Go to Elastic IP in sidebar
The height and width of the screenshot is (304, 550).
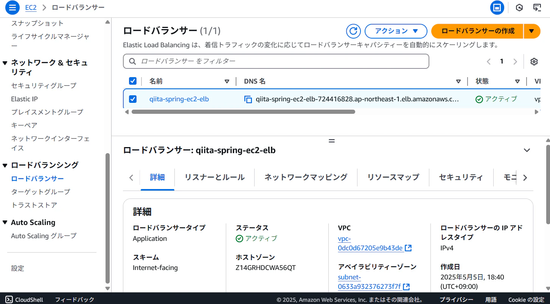coord(24,99)
